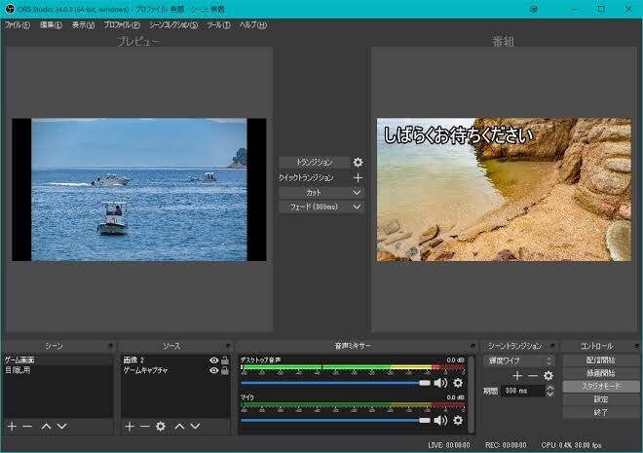This screenshot has height=453, width=643.
Task: Click the CPU usage and fps status text
Action: [x=572, y=445]
